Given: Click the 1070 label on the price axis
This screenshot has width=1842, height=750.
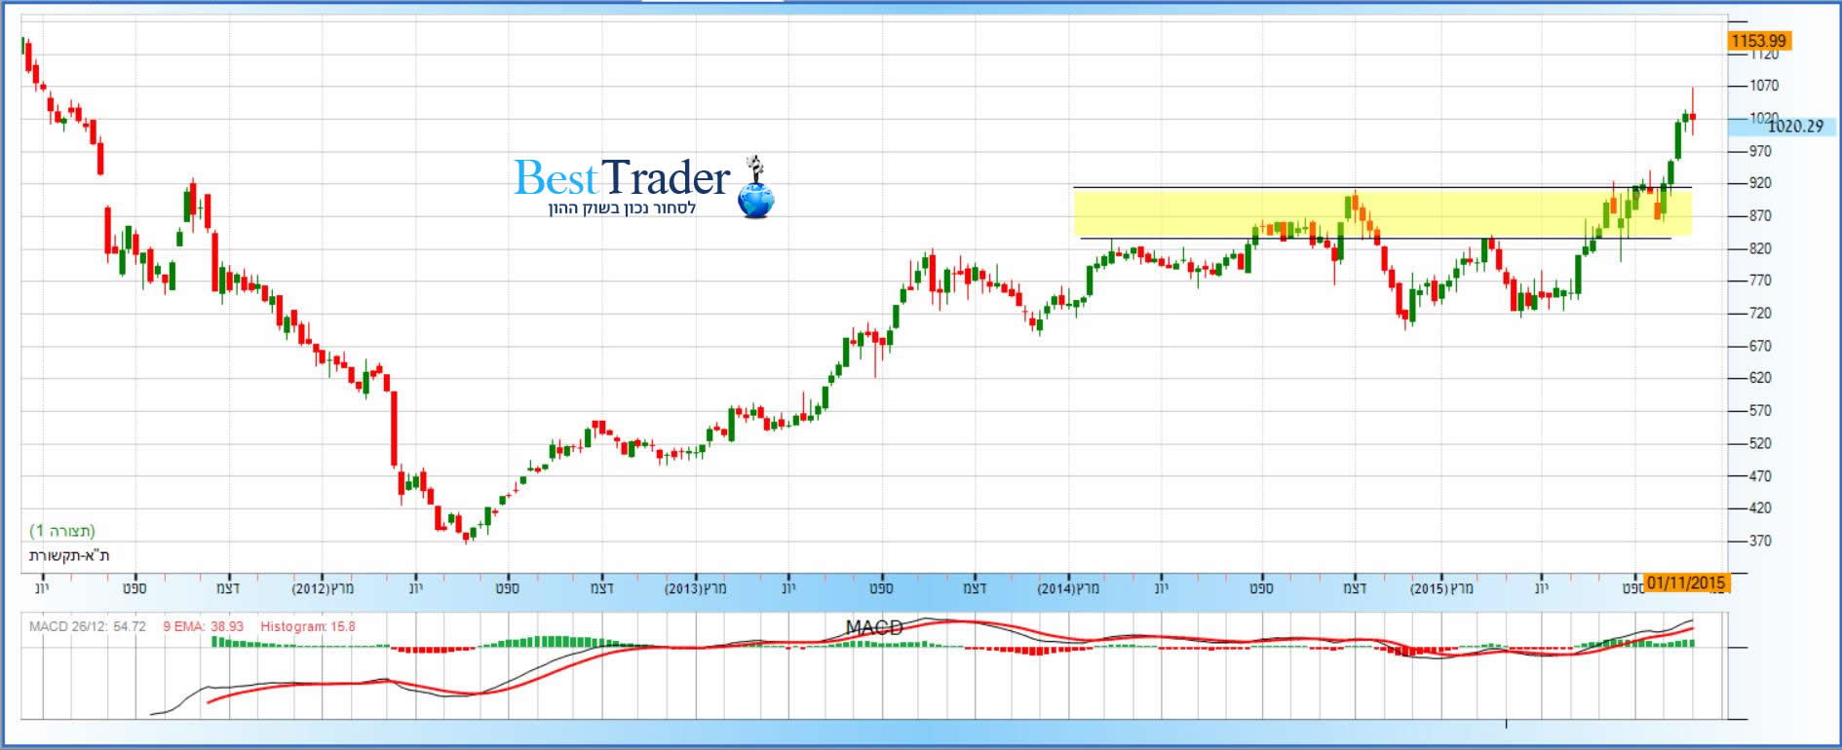Looking at the screenshot, I should click(x=1764, y=86).
